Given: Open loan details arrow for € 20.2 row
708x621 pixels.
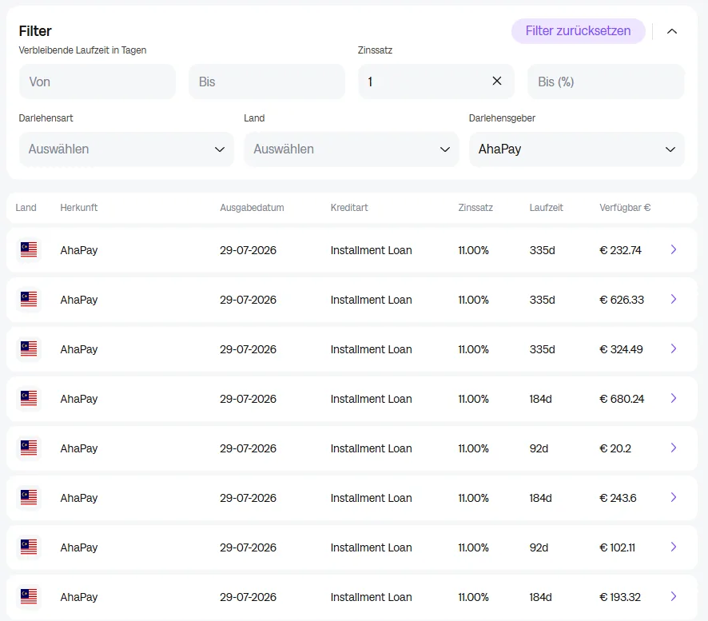Looking at the screenshot, I should [x=673, y=448].
